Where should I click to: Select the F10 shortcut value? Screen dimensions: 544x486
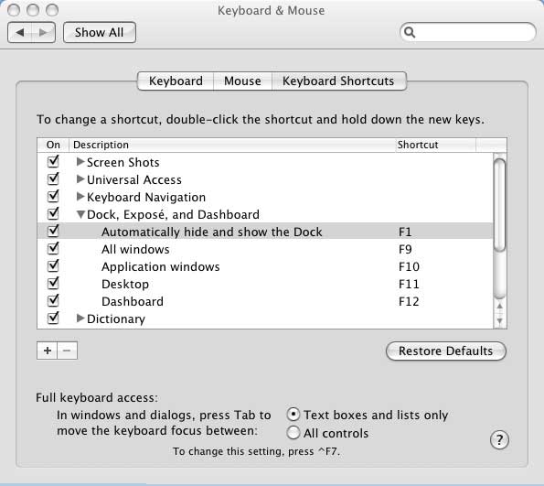pos(409,266)
